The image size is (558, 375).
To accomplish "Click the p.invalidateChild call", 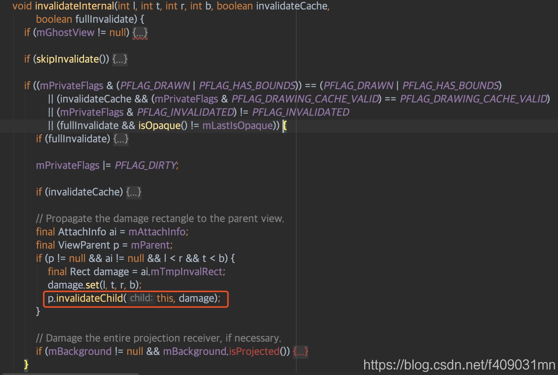I will [134, 298].
